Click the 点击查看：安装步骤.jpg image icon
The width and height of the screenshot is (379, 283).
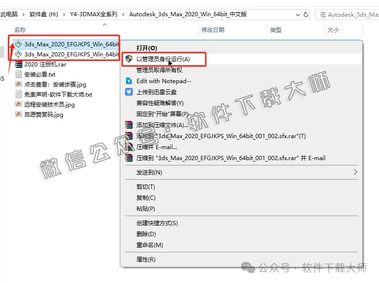(18, 84)
